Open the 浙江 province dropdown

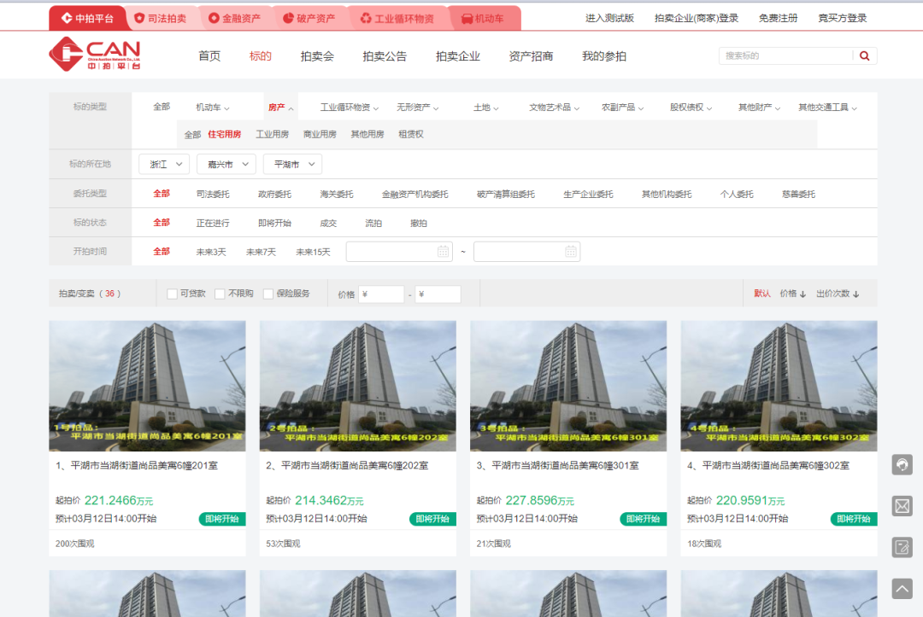(164, 165)
